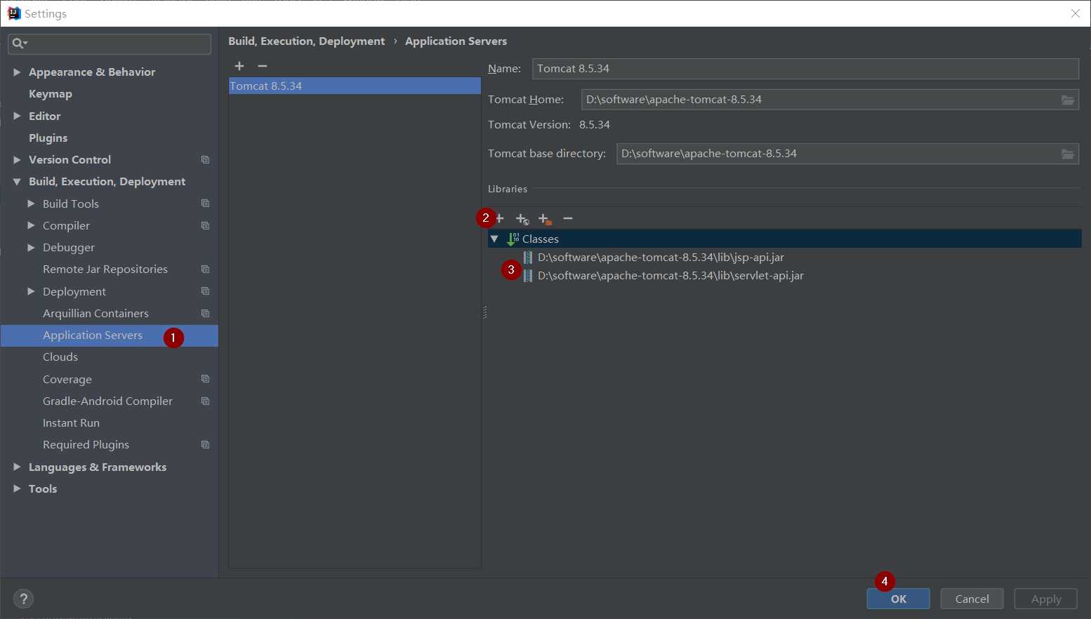Attach URL with the plus-globe icon
The width and height of the screenshot is (1091, 619).
(x=522, y=219)
